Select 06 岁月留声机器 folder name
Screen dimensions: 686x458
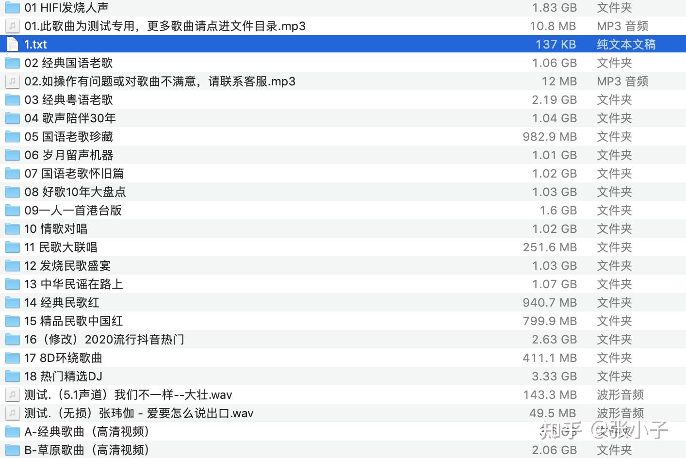click(69, 155)
